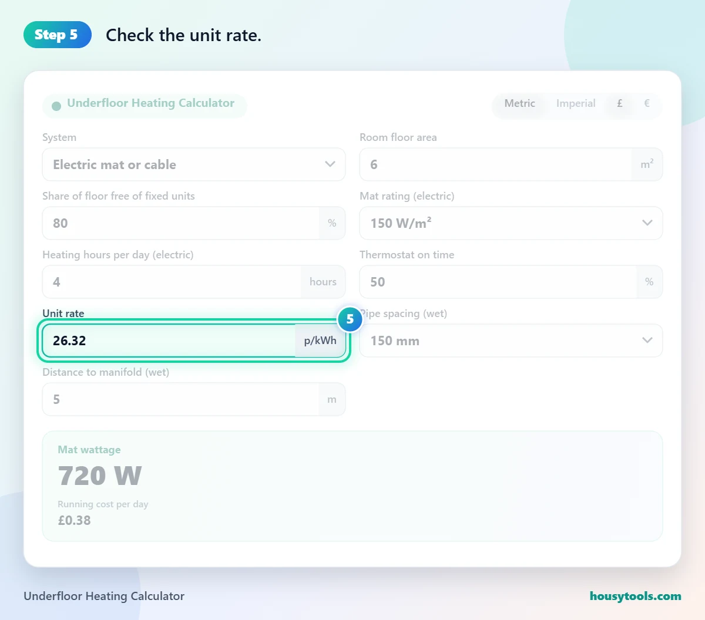
Task: Click the footer Underfloor Heating Calculator caption
Action: [x=104, y=596]
